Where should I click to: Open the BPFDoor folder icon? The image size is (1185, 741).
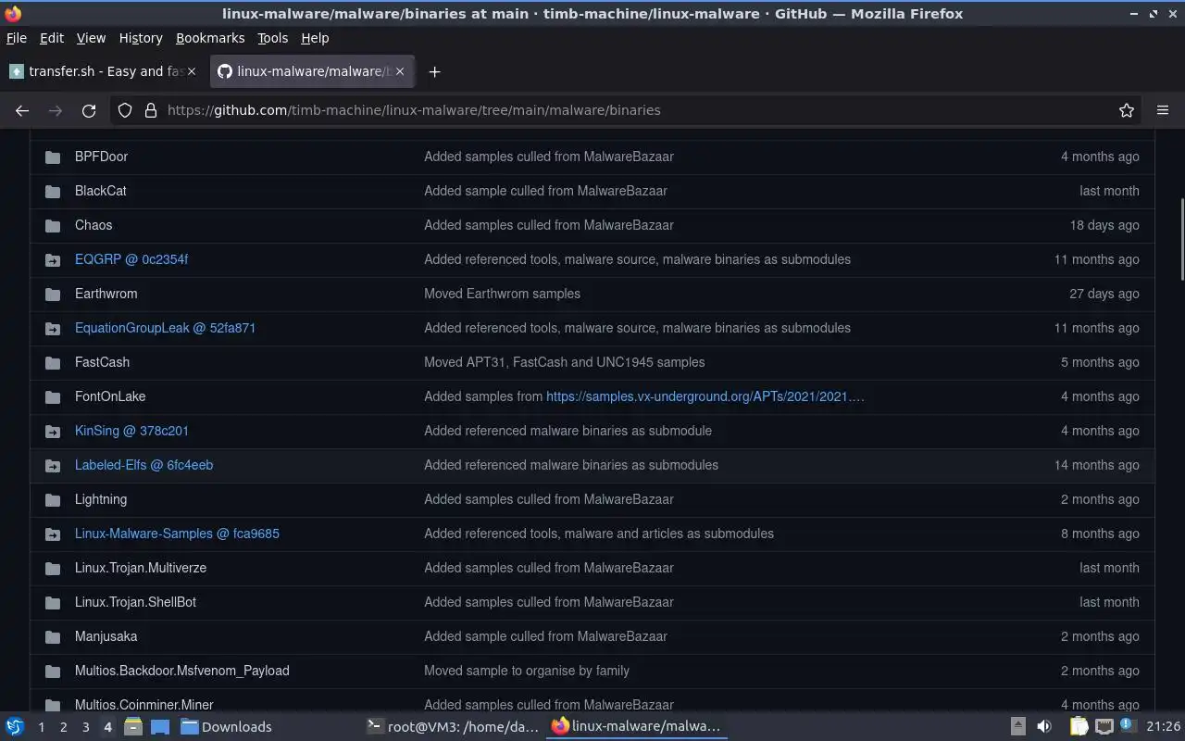tap(53, 157)
